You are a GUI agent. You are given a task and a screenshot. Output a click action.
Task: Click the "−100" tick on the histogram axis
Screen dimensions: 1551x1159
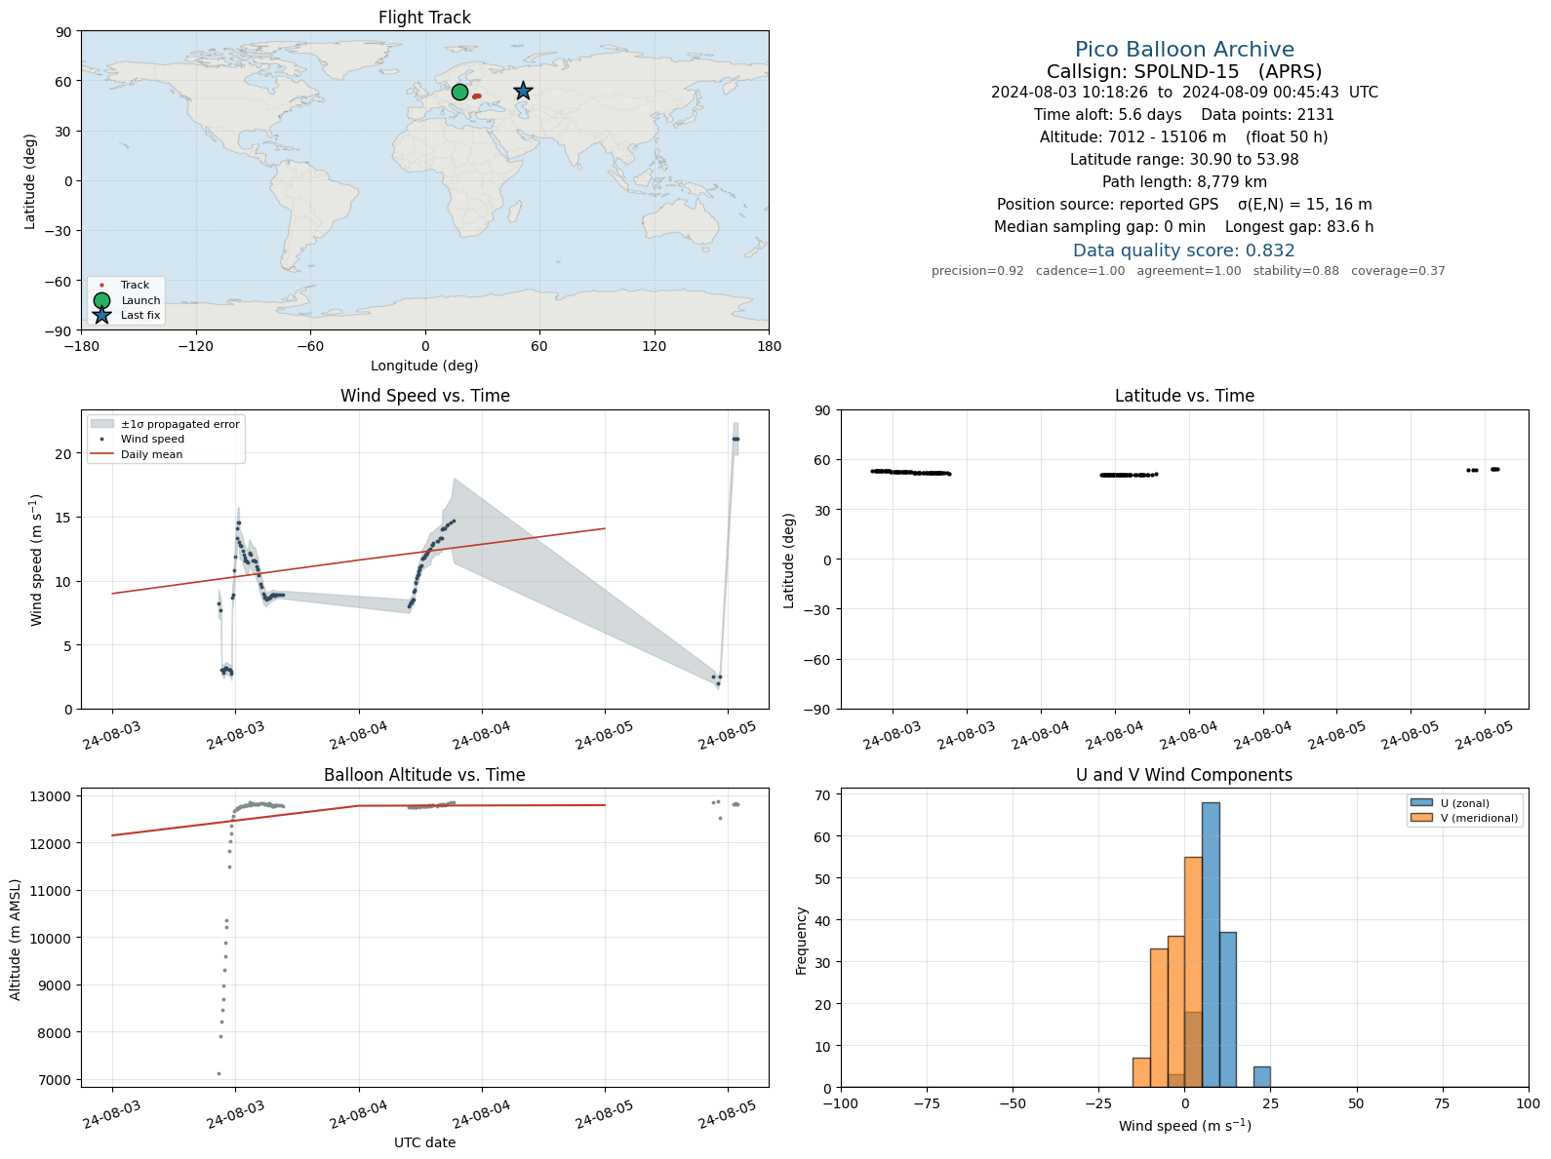pos(841,1103)
